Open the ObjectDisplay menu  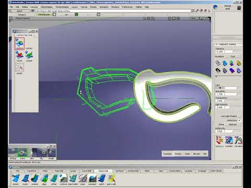click(x=47, y=7)
